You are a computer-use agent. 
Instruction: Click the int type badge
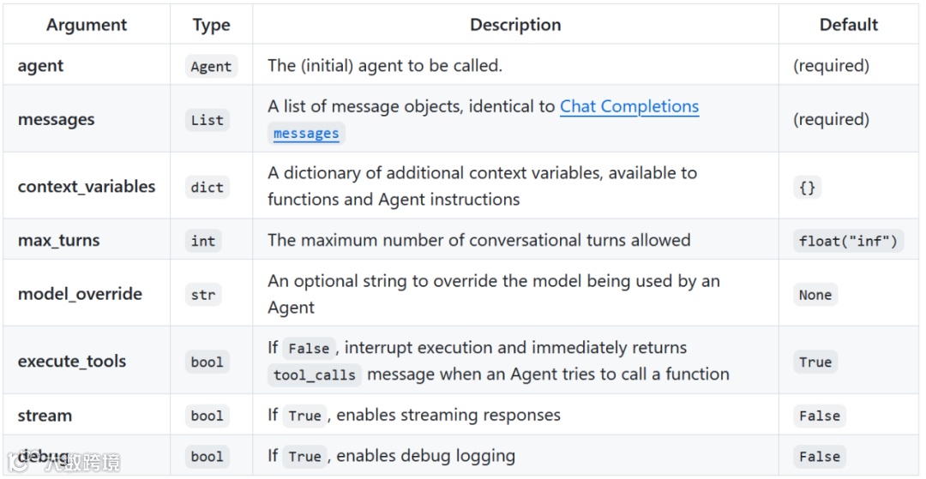point(203,241)
